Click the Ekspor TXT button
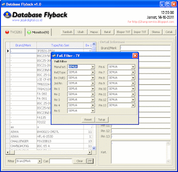Image resolution: width=178 pixels, height=172 pixels. (x=123, y=32)
